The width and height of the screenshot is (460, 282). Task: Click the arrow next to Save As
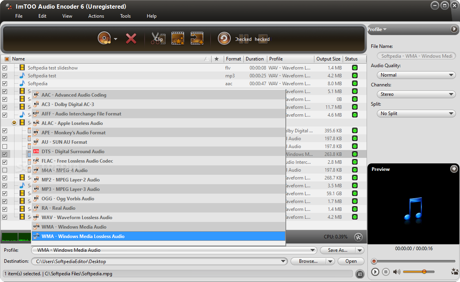tap(360, 250)
